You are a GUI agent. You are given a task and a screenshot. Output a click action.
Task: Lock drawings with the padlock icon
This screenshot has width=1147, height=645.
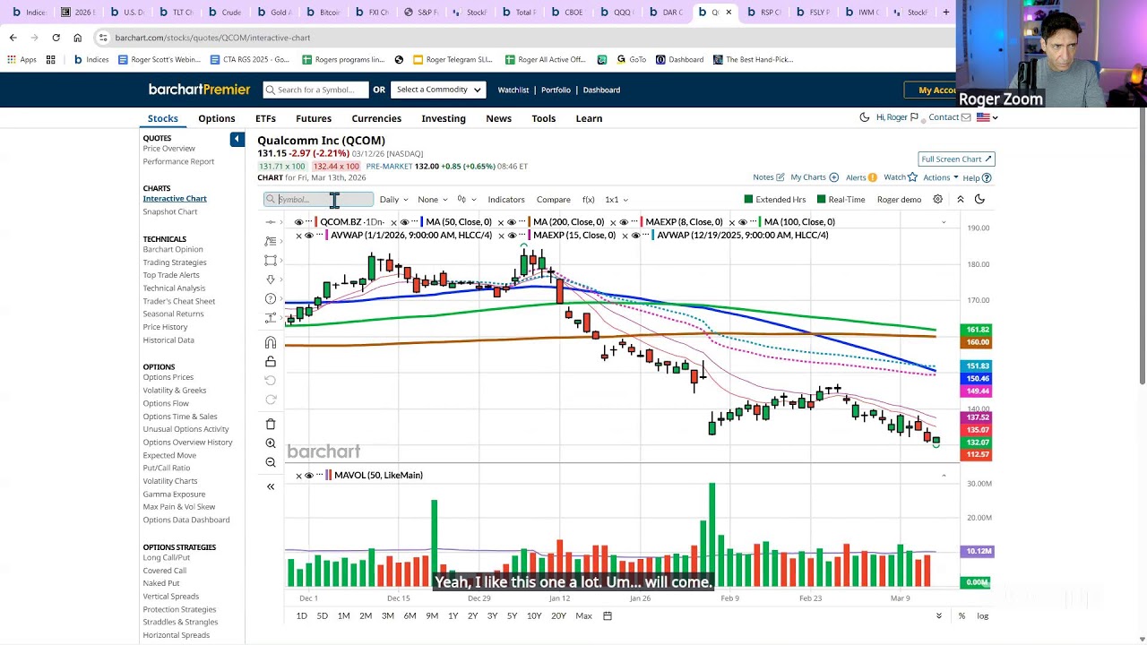[x=271, y=361]
